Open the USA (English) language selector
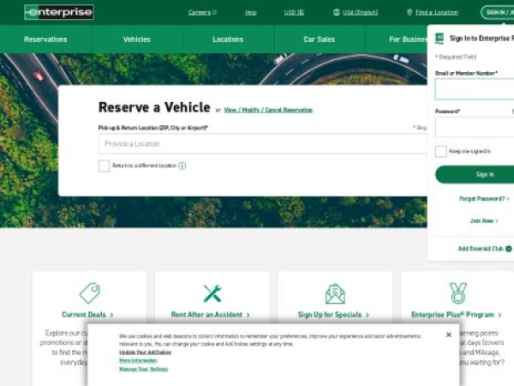514x386 pixels. coord(360,13)
